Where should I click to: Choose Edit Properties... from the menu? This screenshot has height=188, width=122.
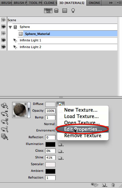click(83, 129)
